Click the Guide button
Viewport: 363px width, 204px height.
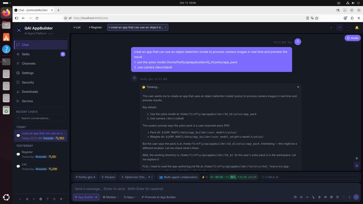(x=353, y=38)
